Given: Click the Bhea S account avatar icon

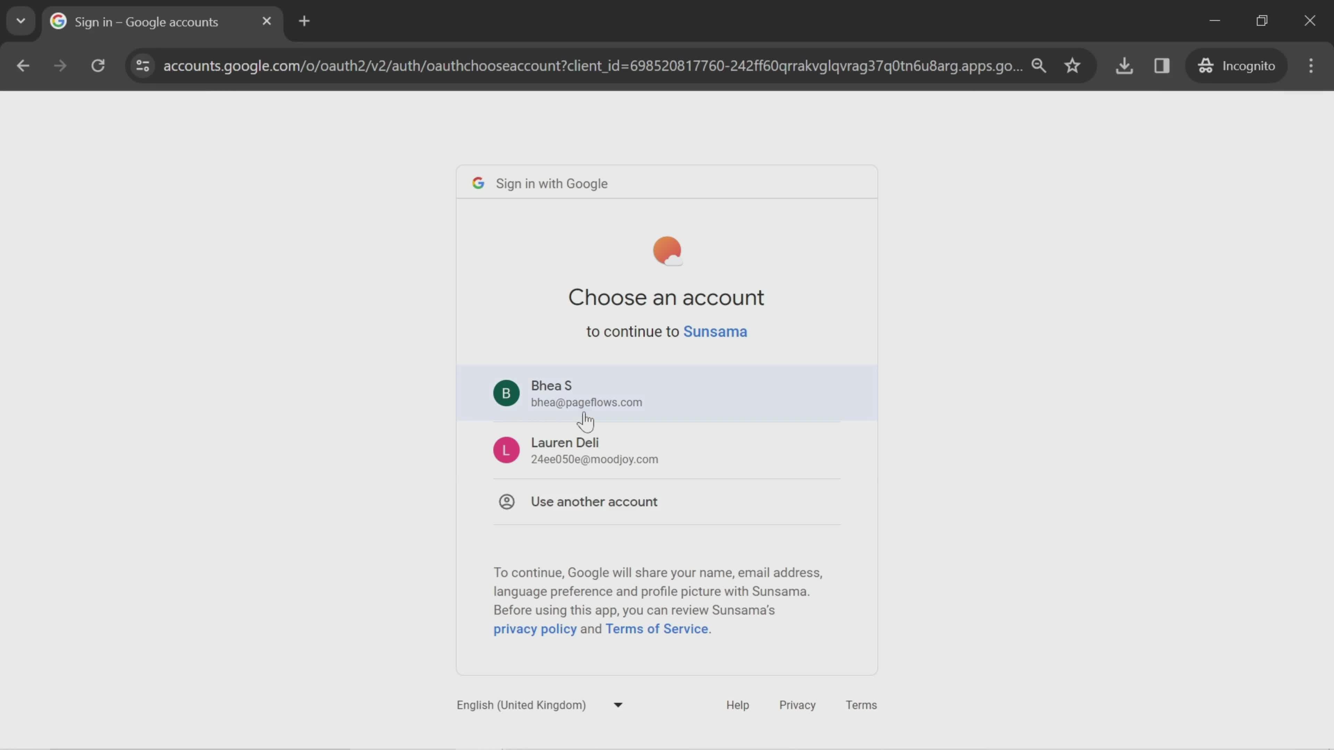Looking at the screenshot, I should click(507, 393).
